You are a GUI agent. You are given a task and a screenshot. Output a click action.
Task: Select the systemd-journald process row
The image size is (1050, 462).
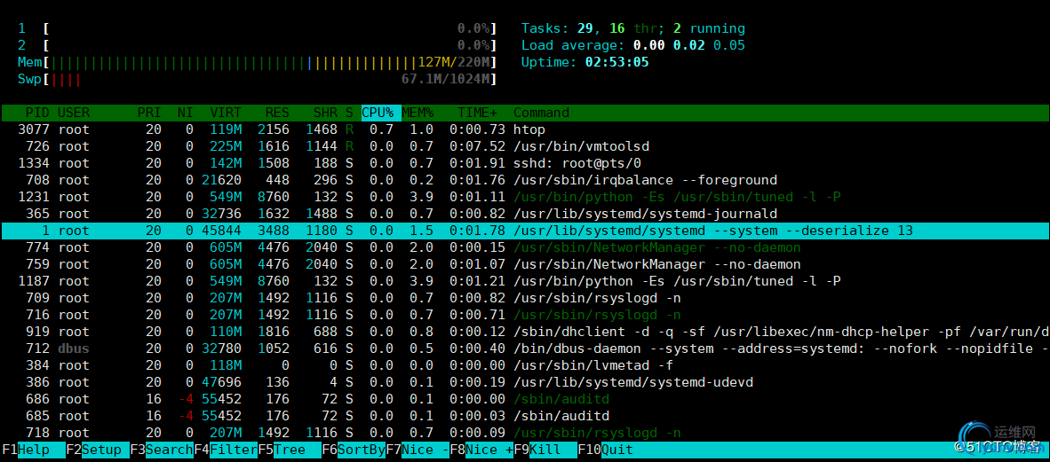click(x=525, y=214)
